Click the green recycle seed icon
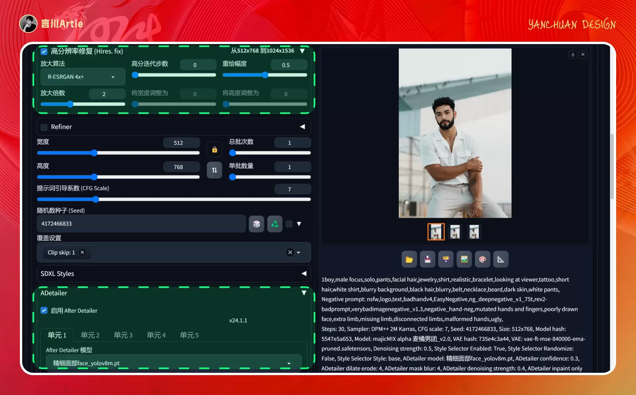The width and height of the screenshot is (636, 395). click(275, 224)
